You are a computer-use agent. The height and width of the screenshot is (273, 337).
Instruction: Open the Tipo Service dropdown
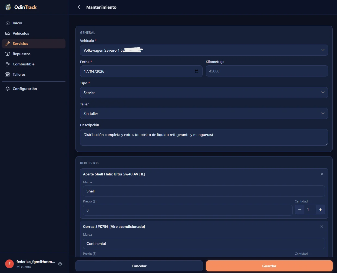204,92
